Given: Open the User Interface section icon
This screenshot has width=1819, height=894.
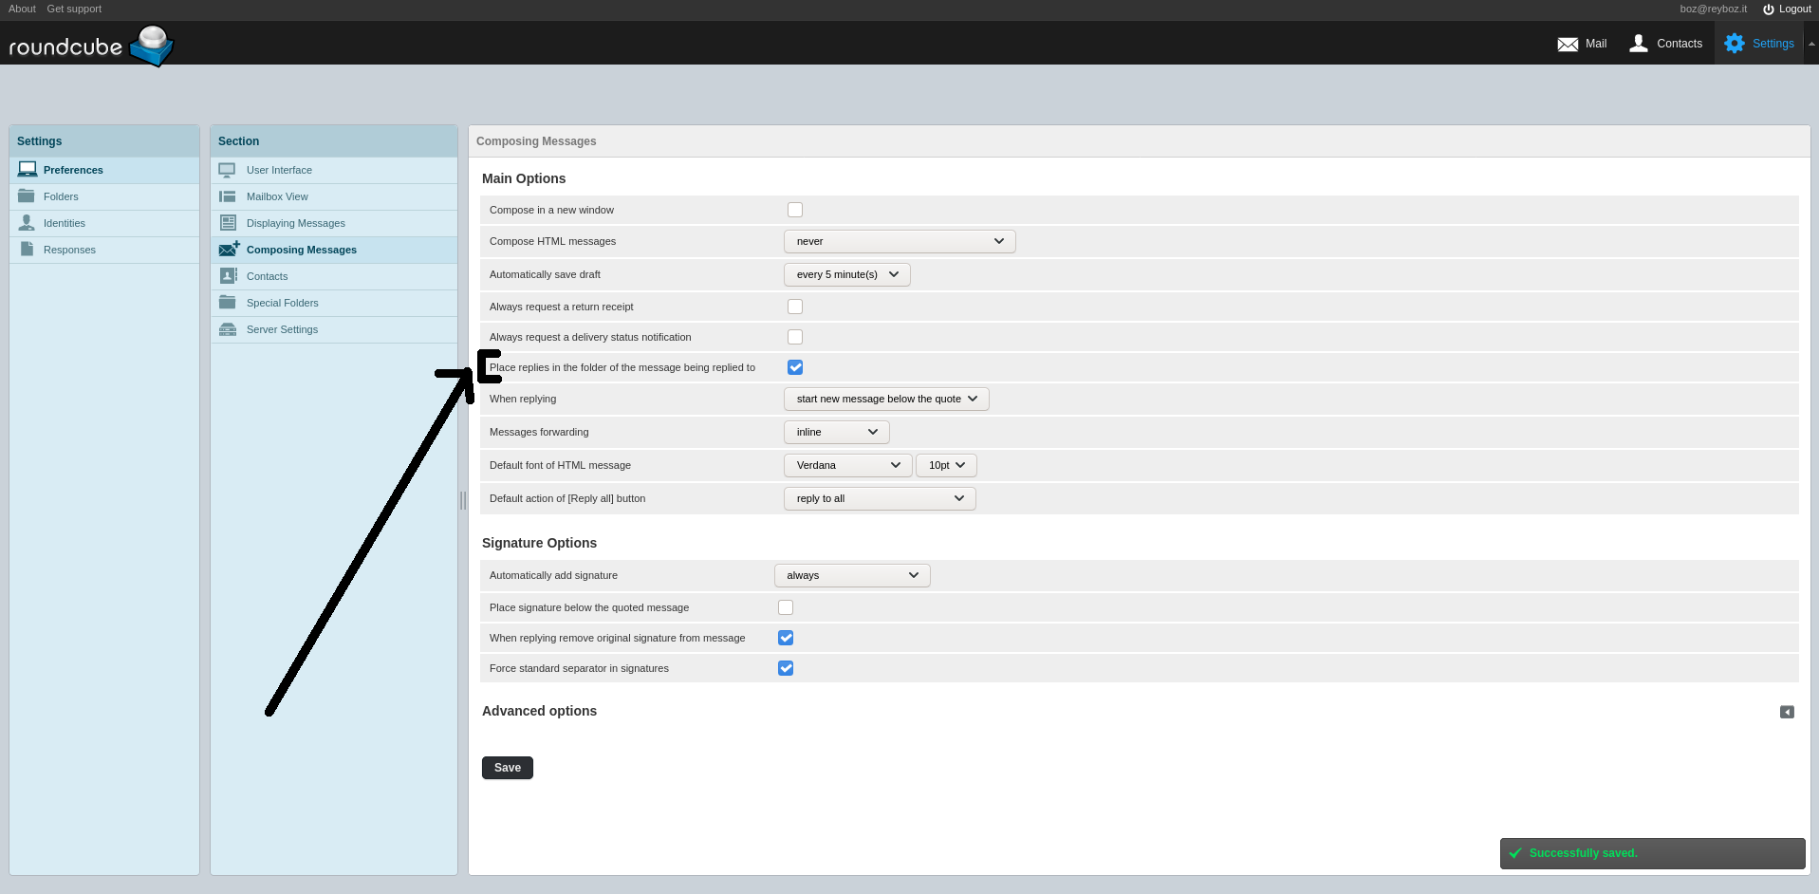Looking at the screenshot, I should 228,170.
